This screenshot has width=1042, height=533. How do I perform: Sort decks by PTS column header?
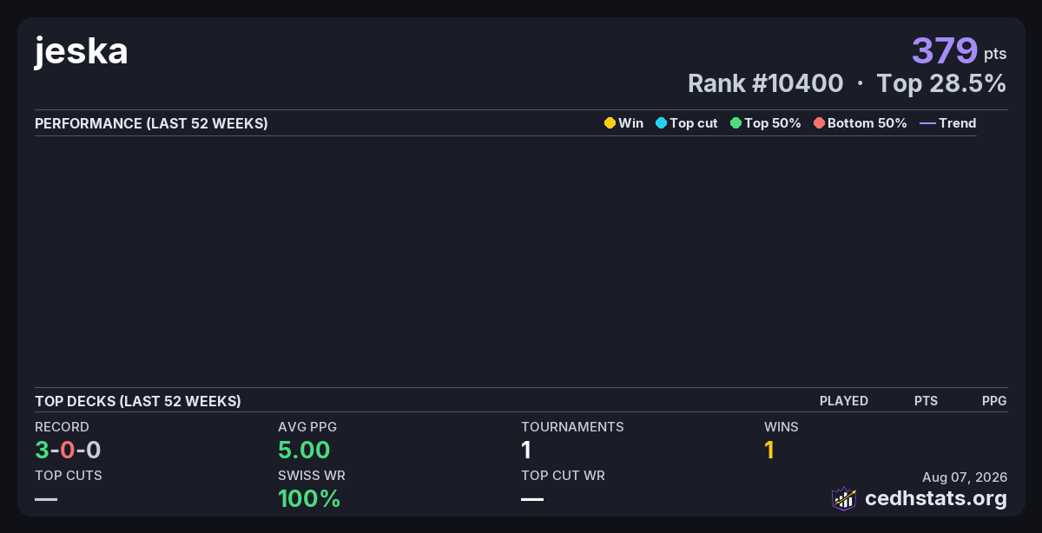926,401
